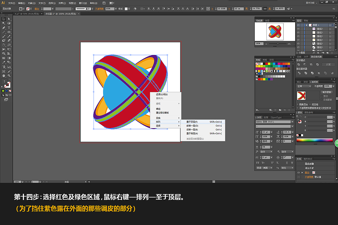Select the Ellipse tool
The image size is (338, 225).
[x=9, y=32]
